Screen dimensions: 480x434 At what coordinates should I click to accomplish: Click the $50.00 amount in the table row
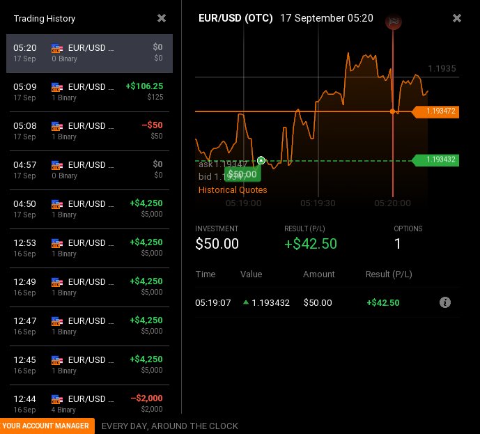[318, 303]
